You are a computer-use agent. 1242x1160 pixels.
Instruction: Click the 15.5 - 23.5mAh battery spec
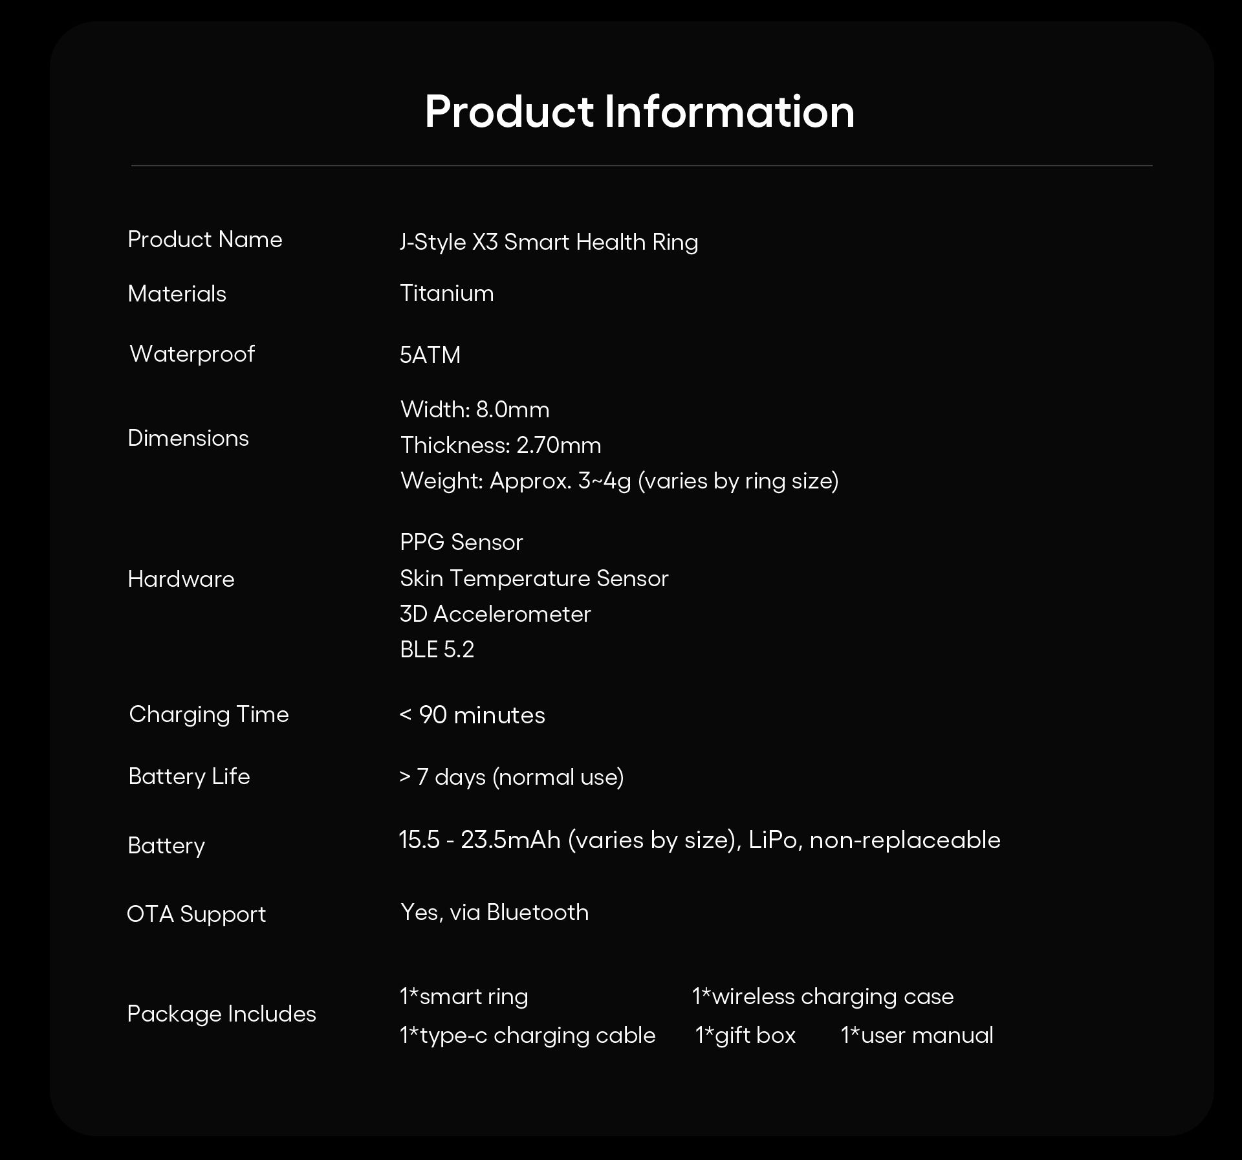pyautogui.click(x=700, y=840)
